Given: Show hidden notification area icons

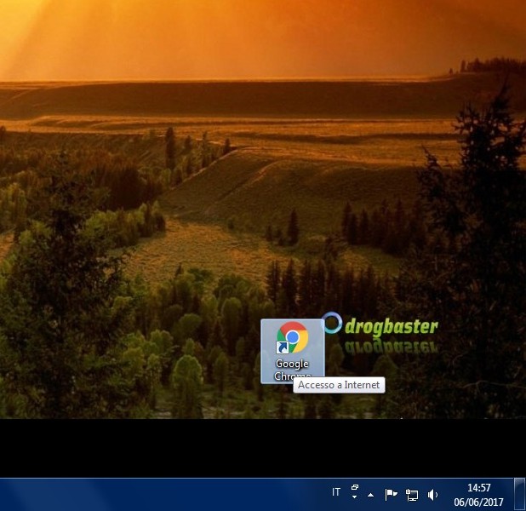Looking at the screenshot, I should pyautogui.click(x=370, y=494).
